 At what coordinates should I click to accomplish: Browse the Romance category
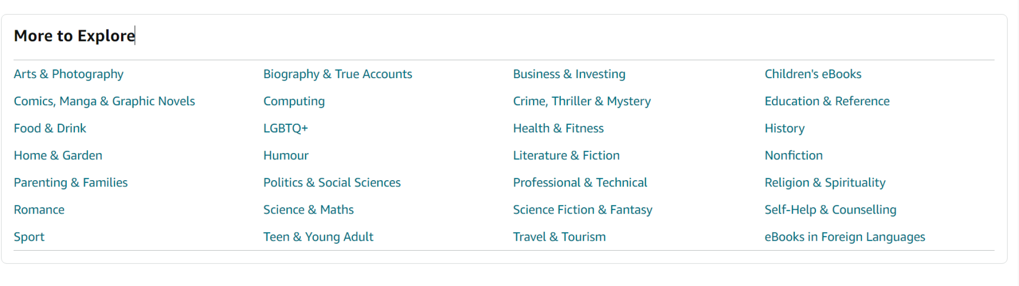[x=39, y=210]
